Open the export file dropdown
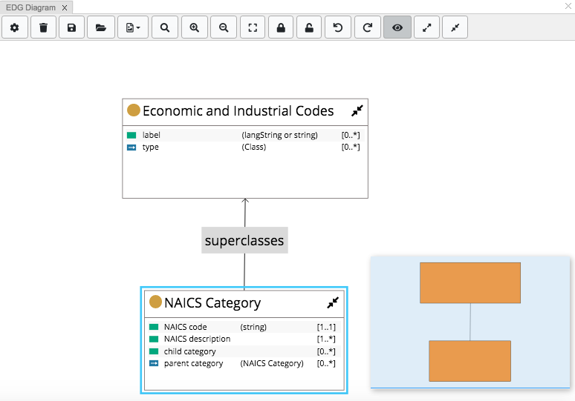 click(x=133, y=27)
